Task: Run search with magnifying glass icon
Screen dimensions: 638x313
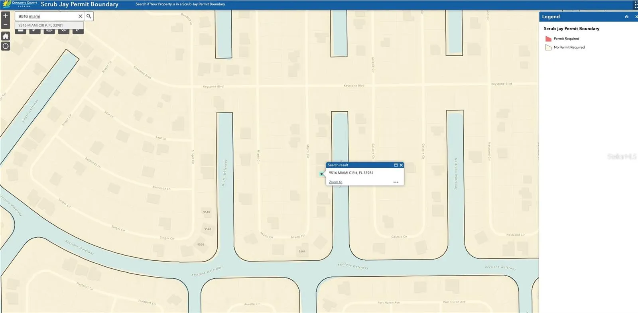Action: (x=89, y=16)
